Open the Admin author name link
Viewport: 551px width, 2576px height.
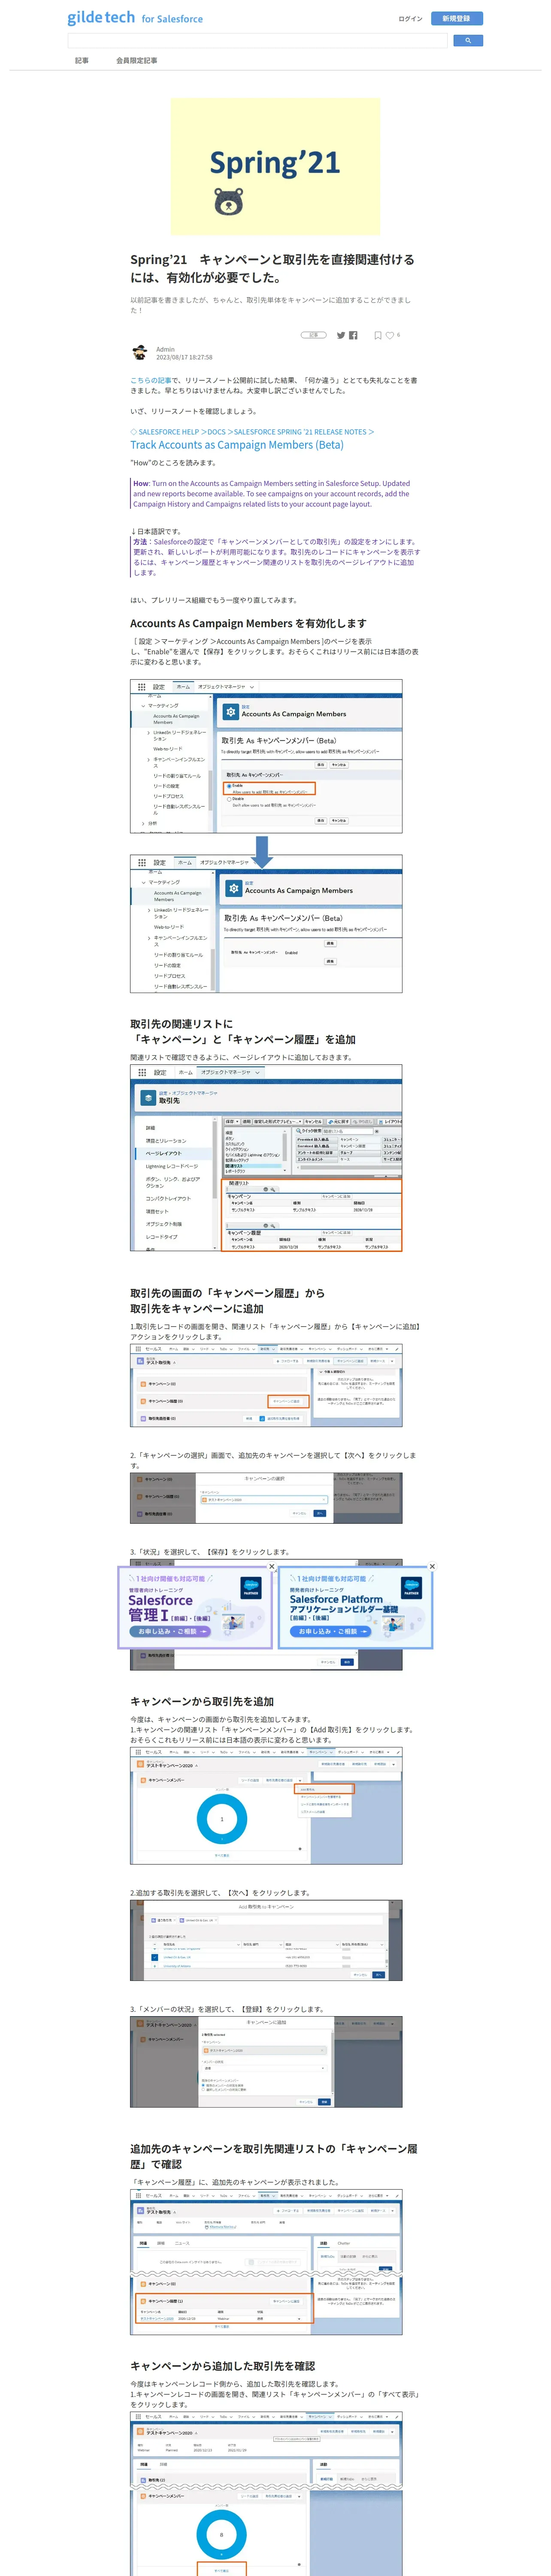tap(165, 349)
